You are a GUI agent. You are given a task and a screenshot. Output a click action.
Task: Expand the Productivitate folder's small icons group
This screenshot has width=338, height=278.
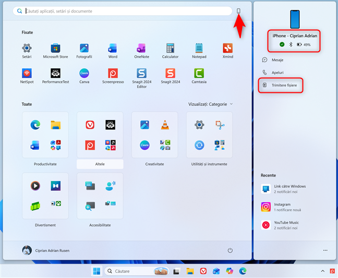point(56,145)
